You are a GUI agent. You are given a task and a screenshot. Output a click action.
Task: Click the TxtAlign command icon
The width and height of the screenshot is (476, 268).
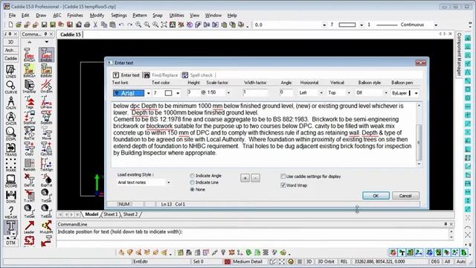(46, 164)
